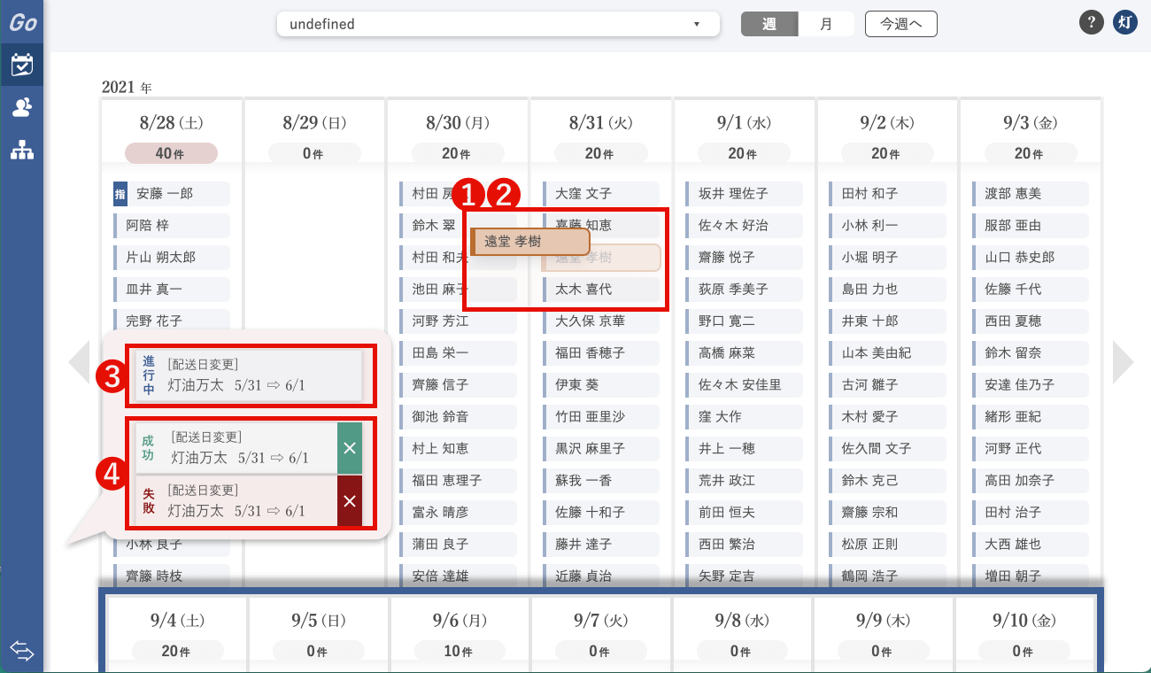Dismiss the 成功 notification with X
Image resolution: width=1151 pixels, height=673 pixels.
coord(350,448)
